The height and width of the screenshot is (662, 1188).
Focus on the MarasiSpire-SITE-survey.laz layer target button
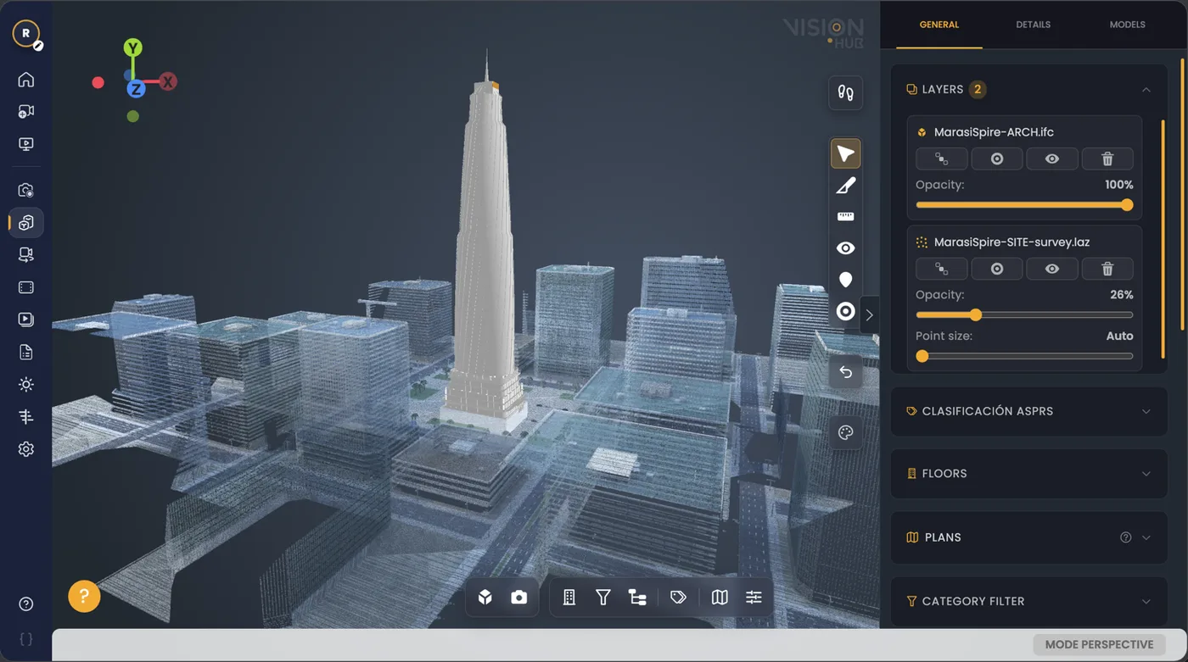[997, 269]
